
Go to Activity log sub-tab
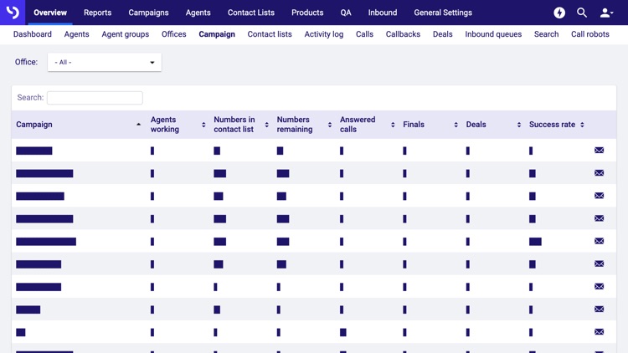coord(323,34)
